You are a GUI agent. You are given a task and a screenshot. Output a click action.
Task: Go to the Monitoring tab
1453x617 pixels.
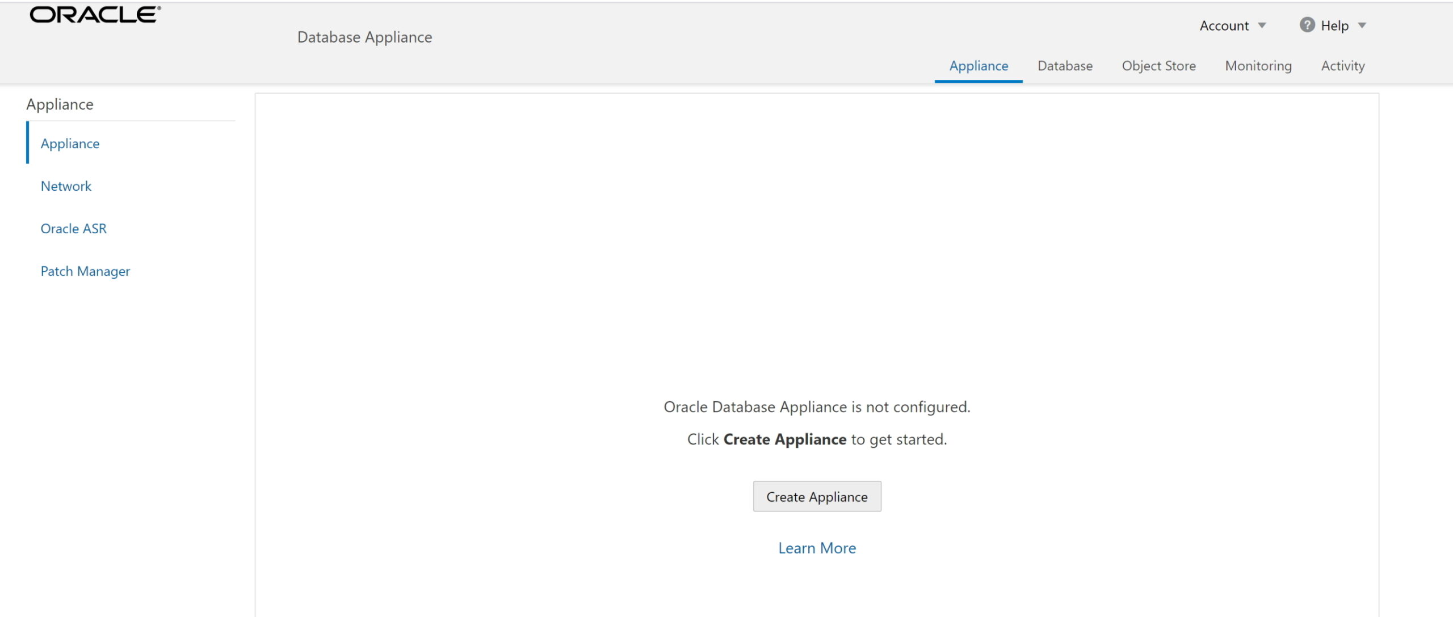click(1258, 66)
